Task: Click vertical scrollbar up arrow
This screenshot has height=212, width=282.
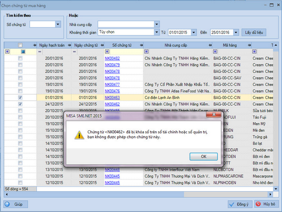Action: tap(276, 45)
